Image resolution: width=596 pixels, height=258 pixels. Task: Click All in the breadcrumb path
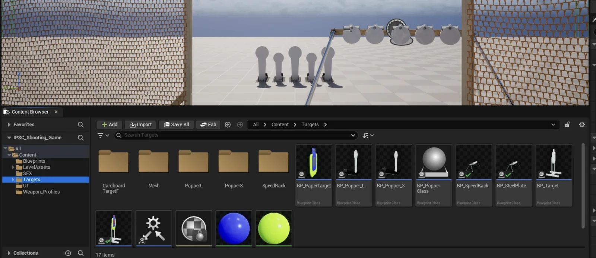[x=256, y=125]
